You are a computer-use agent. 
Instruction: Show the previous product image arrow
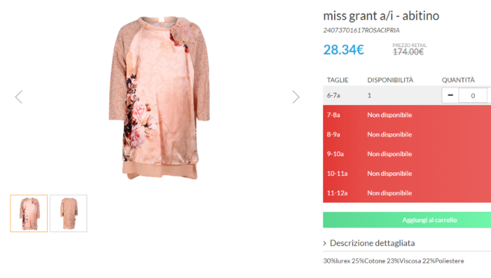coord(18,97)
